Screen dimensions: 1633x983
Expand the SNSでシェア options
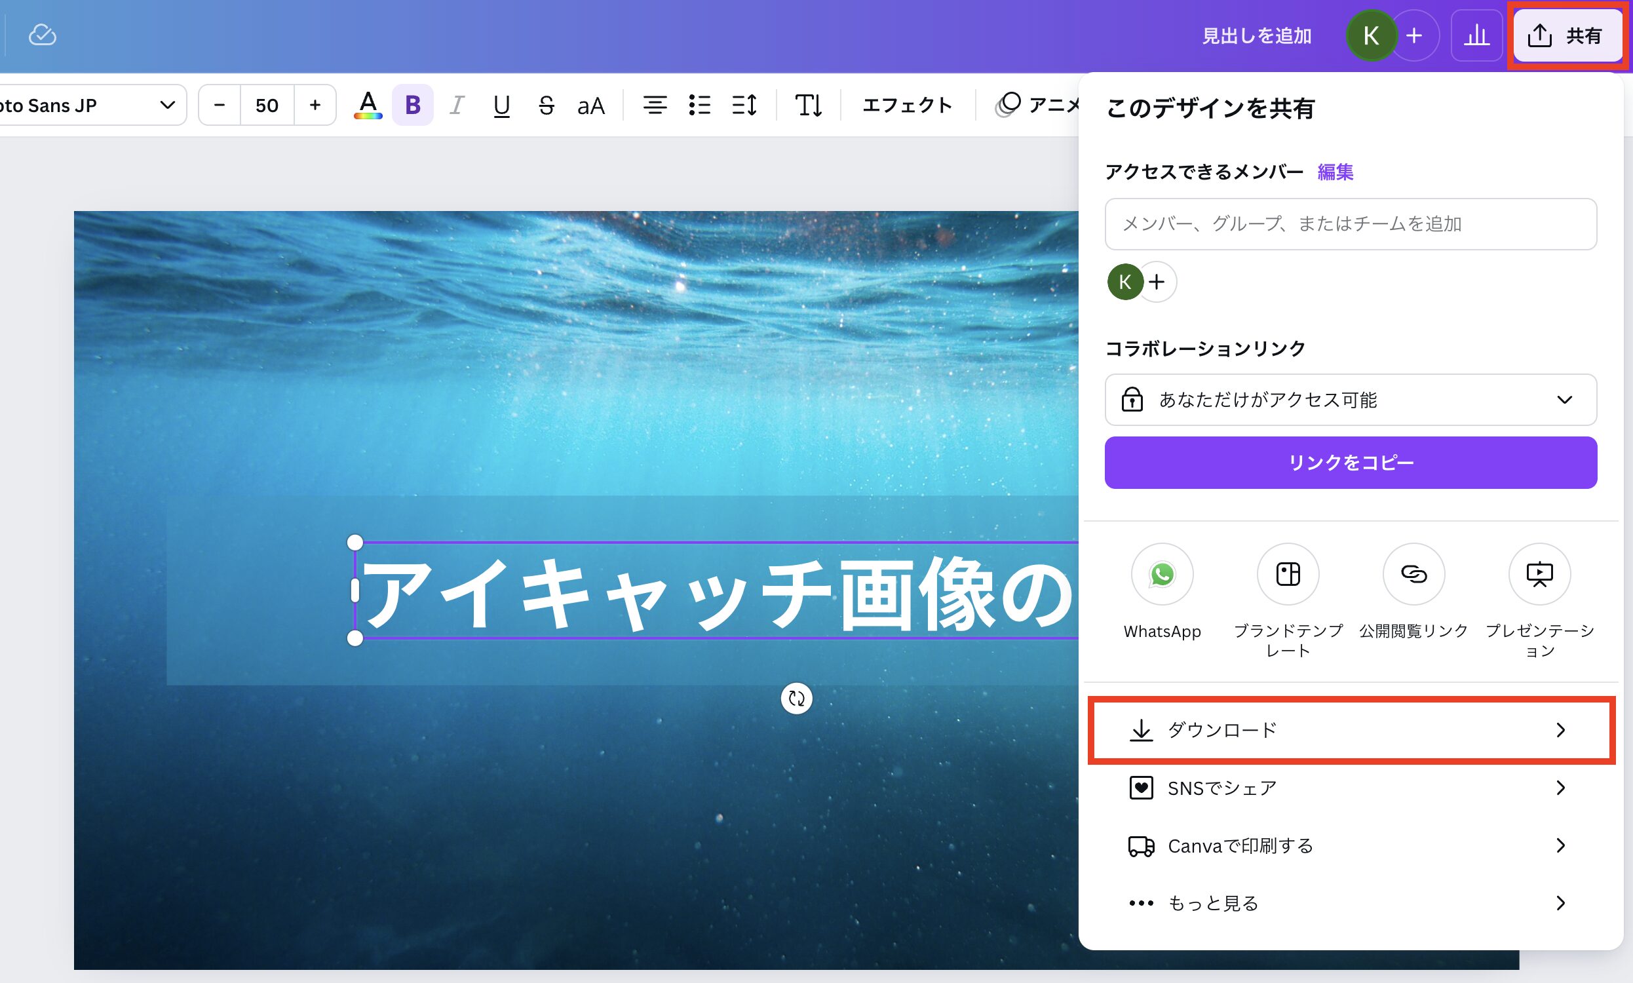click(1352, 787)
